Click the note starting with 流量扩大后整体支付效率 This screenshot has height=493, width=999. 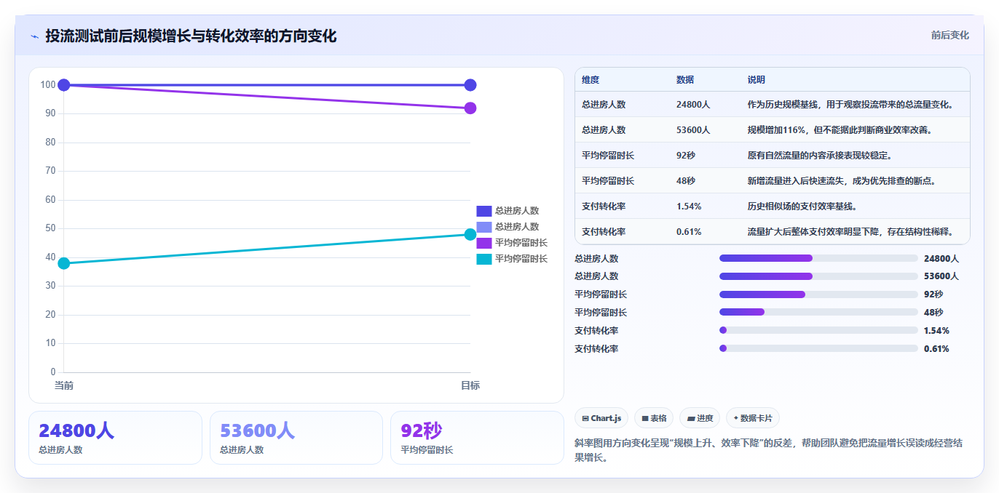pyautogui.click(x=851, y=232)
